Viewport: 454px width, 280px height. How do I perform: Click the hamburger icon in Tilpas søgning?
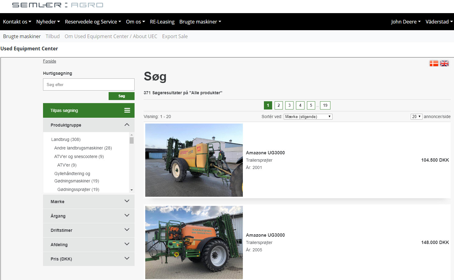127,110
